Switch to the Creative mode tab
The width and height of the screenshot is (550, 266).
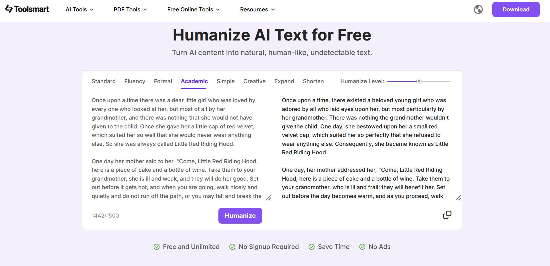(255, 81)
